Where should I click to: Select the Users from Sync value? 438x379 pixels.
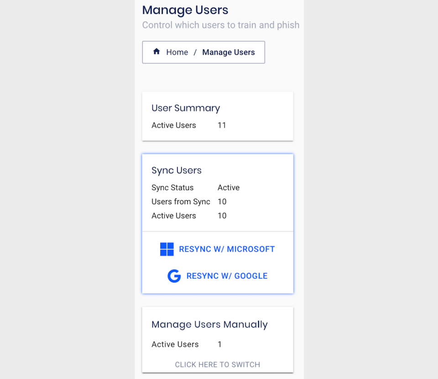(x=222, y=202)
